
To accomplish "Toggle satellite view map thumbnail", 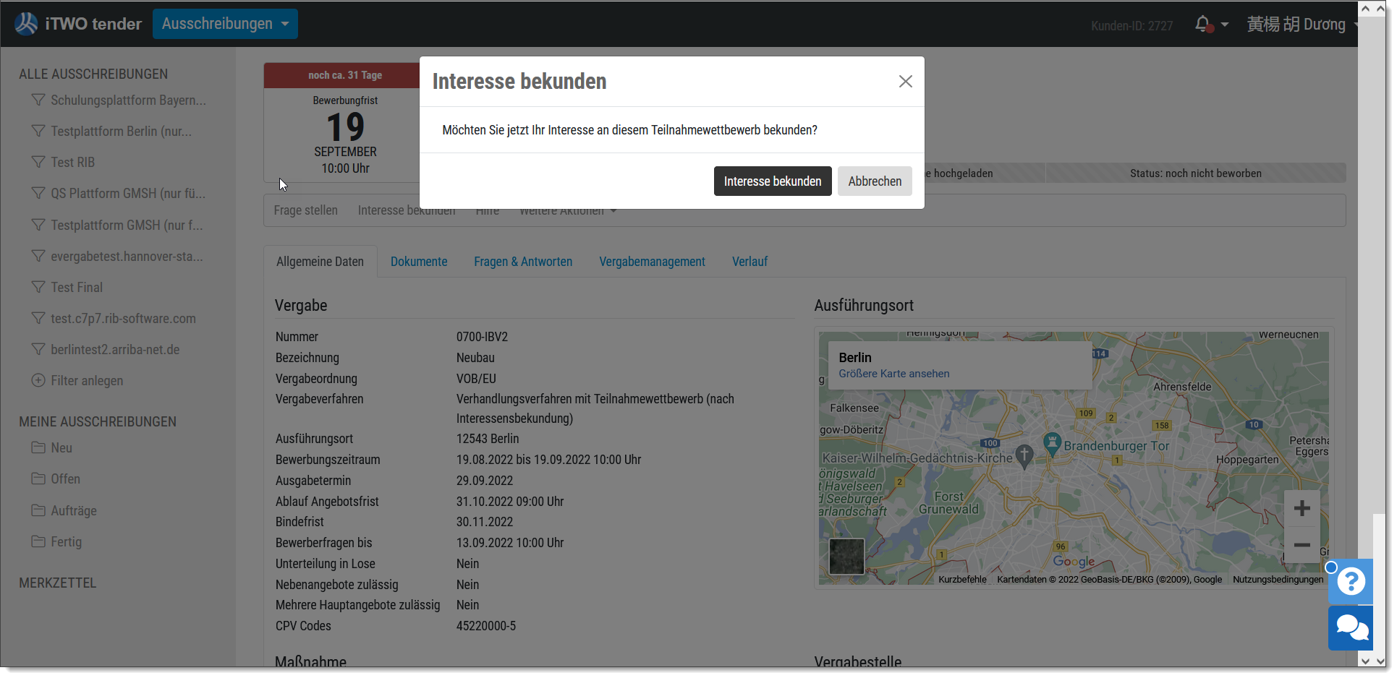I will pyautogui.click(x=846, y=556).
